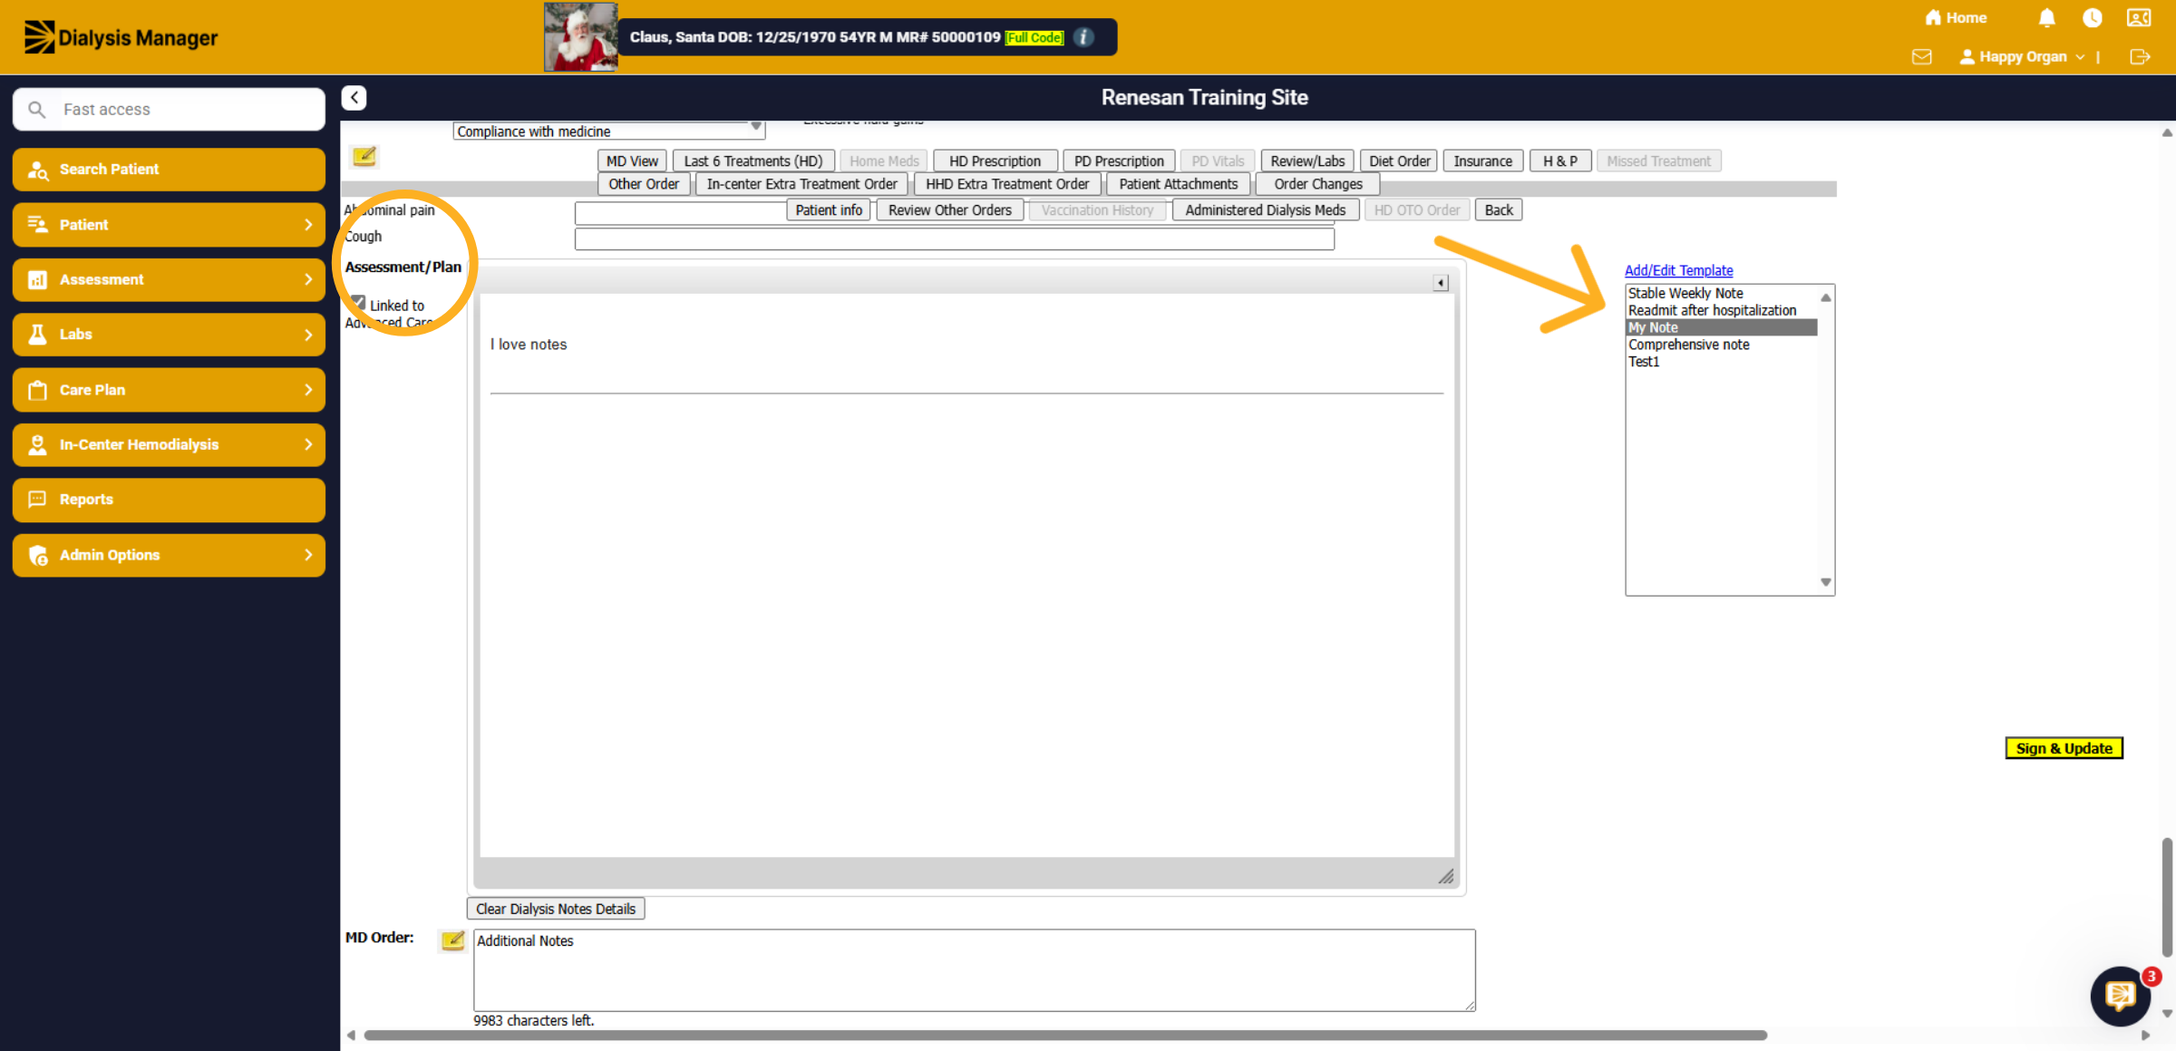Viewport: 2176px width, 1051px height.
Task: Expand the Patient sidebar menu
Action: coord(169,224)
